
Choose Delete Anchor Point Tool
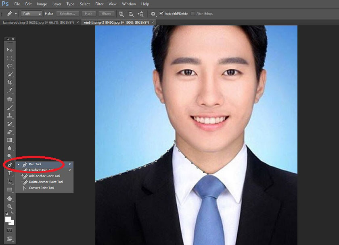pyautogui.click(x=44, y=182)
